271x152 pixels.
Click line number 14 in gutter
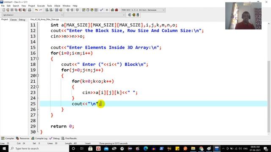pyautogui.click(x=33, y=42)
